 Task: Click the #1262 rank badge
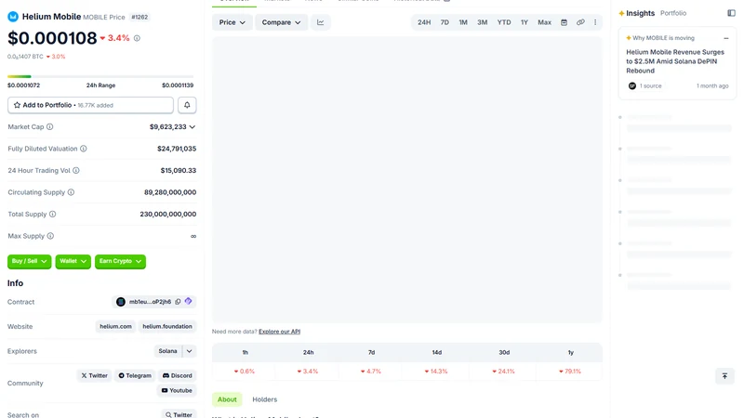pos(139,17)
